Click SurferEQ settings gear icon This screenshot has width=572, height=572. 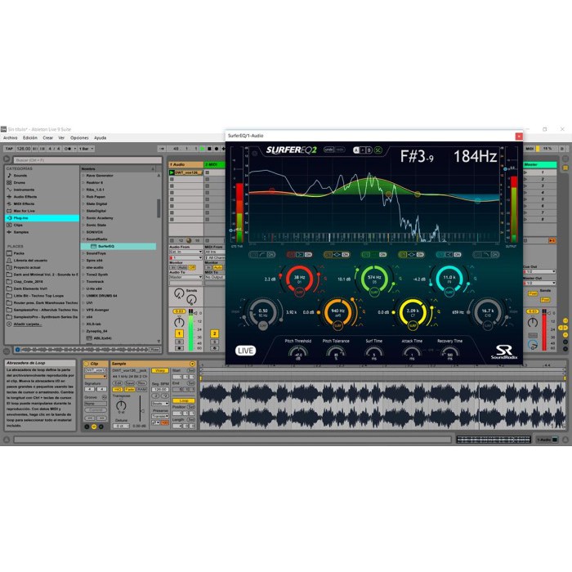pos(255,154)
